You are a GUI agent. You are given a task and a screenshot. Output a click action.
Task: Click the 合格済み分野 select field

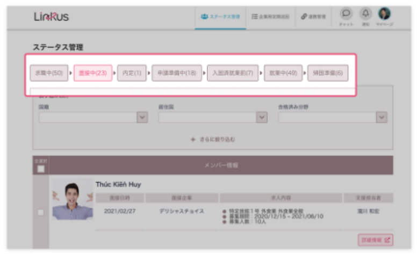(333, 117)
